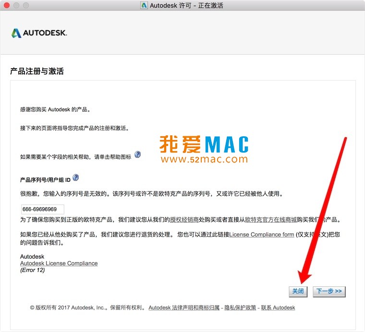
Task: Open the 欧特克官方在线商城 link
Action: click(x=271, y=220)
